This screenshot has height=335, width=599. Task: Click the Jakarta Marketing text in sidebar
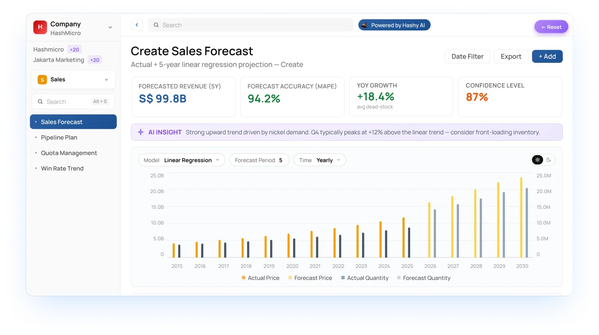pos(59,60)
